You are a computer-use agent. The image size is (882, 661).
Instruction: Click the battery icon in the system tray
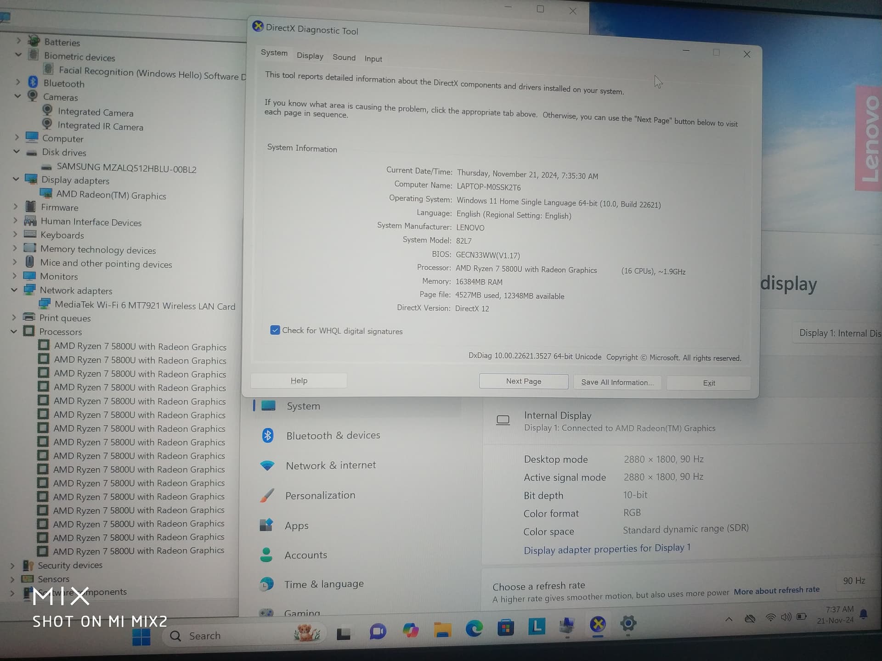point(802,616)
